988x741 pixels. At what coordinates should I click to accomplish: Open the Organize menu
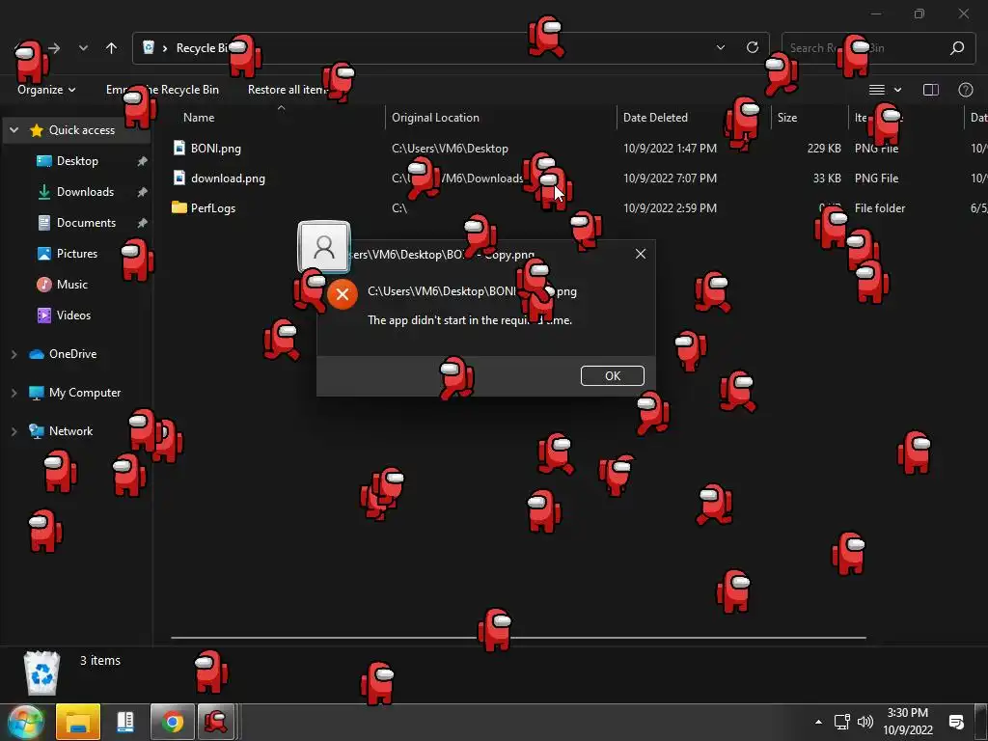46,90
